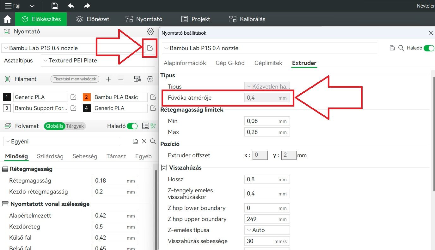The width and height of the screenshot is (435, 250).
Task: Open filament 3 Bambu Support selector
Action: [x=40, y=108]
